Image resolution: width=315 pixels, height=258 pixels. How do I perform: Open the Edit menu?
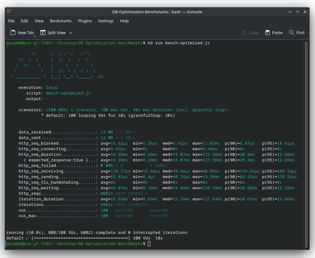pos(25,21)
